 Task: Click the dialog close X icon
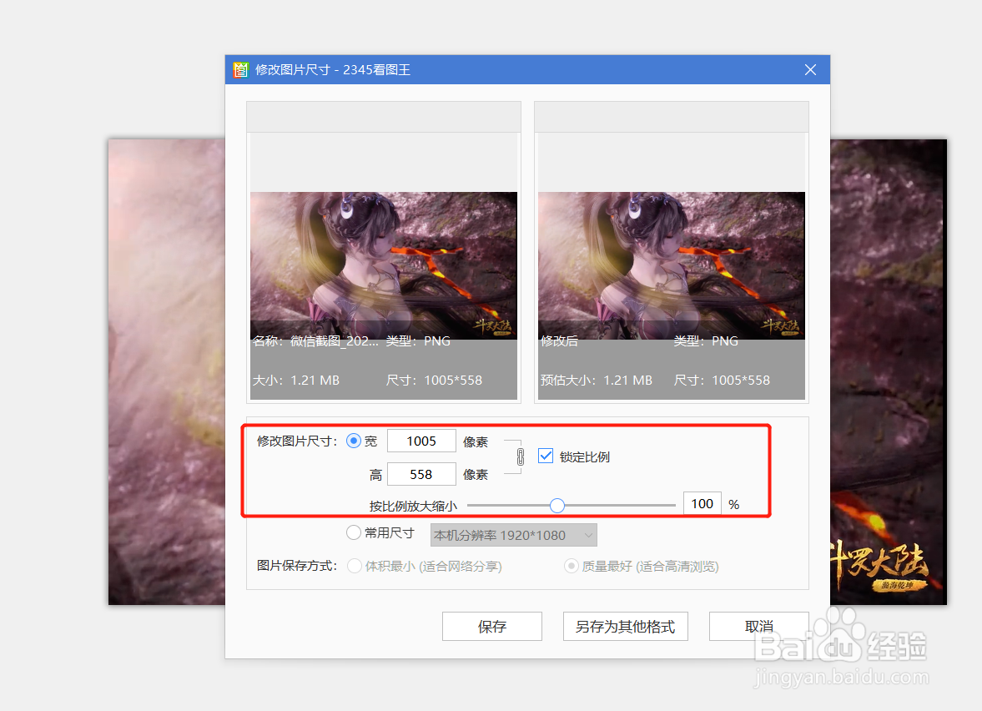(x=809, y=69)
